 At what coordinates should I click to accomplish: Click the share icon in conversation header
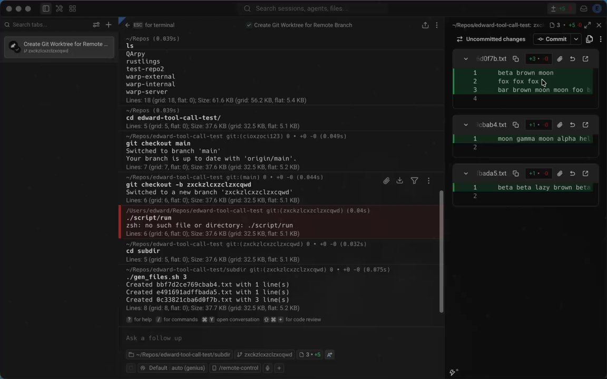coord(425,25)
